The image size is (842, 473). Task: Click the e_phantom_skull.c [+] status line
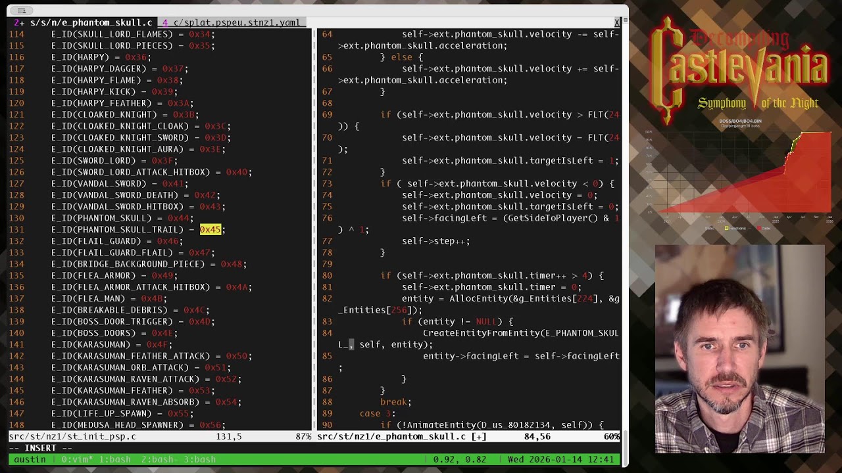click(x=402, y=436)
